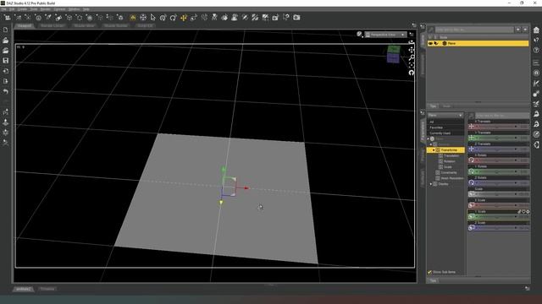The width and height of the screenshot is (542, 304).
Task: Click the Parameters pane search field
Action: click(502, 115)
